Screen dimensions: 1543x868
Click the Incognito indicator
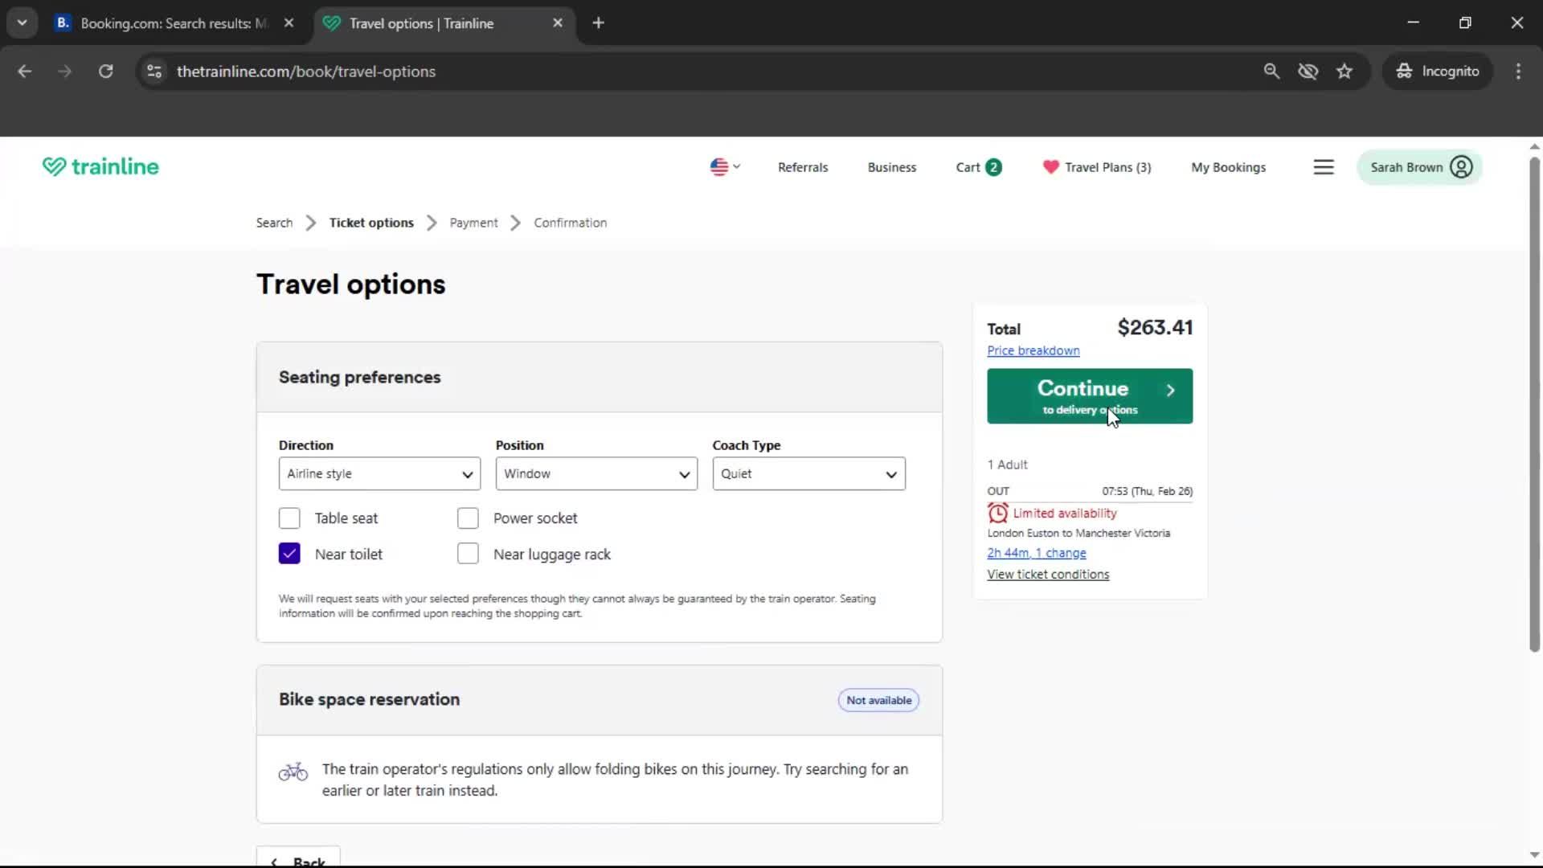pos(1438,71)
